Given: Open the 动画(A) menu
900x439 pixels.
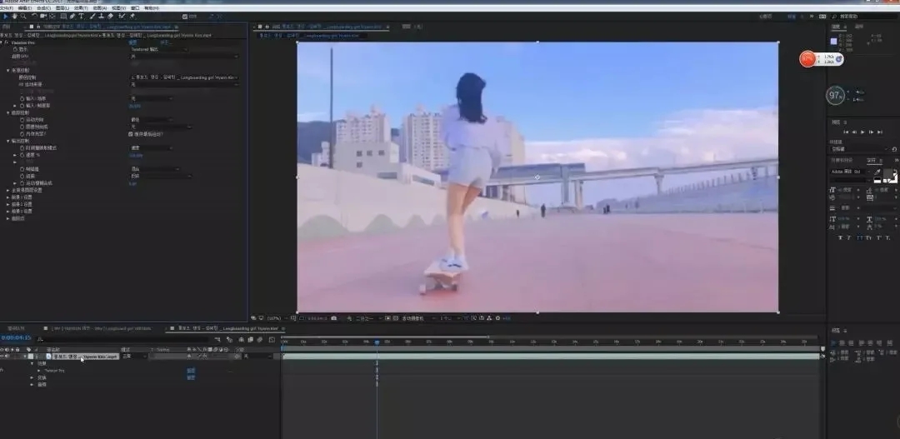Looking at the screenshot, I should 100,8.
